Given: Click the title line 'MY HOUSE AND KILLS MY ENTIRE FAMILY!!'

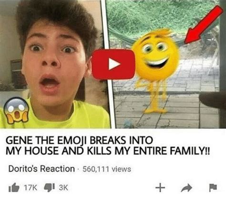Looking at the screenshot, I should (x=108, y=151).
